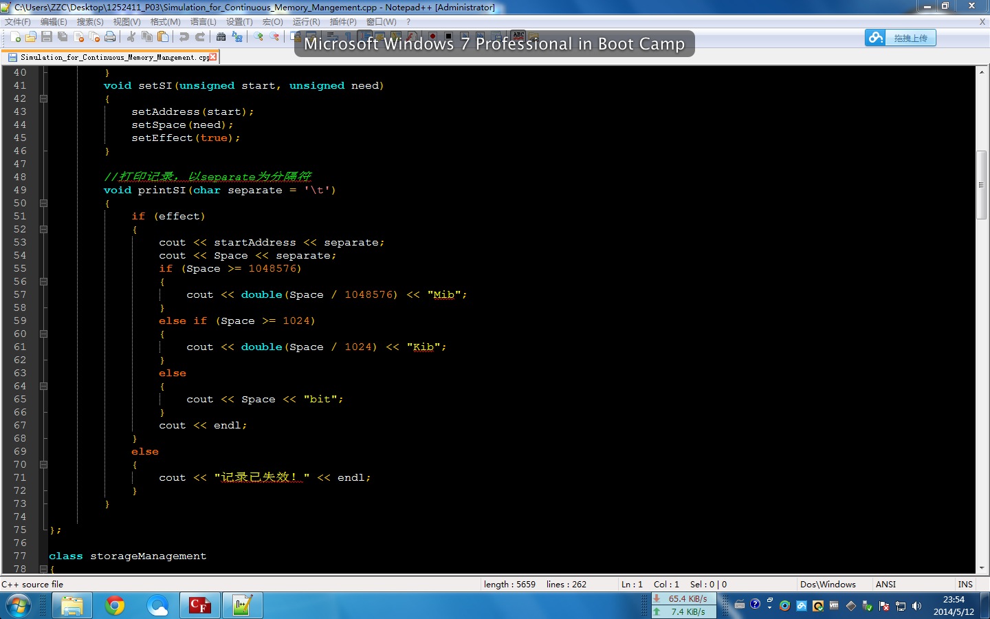Open Windows Explorer from taskbar

coord(72,605)
